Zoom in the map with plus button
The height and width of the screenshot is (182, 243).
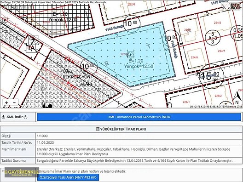(6, 102)
